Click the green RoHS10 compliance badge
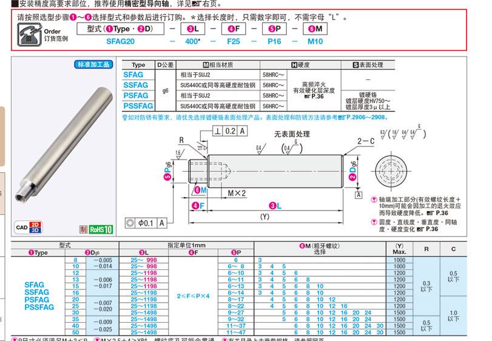Screen dimensions: 492x341 (101, 229)
